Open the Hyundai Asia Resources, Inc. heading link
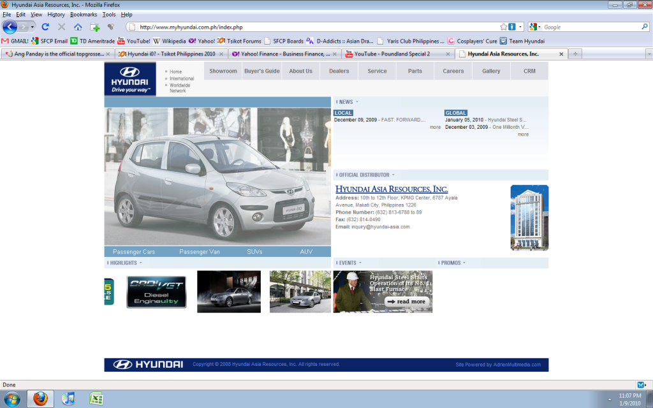Viewport: 653px width, 408px height. point(392,189)
